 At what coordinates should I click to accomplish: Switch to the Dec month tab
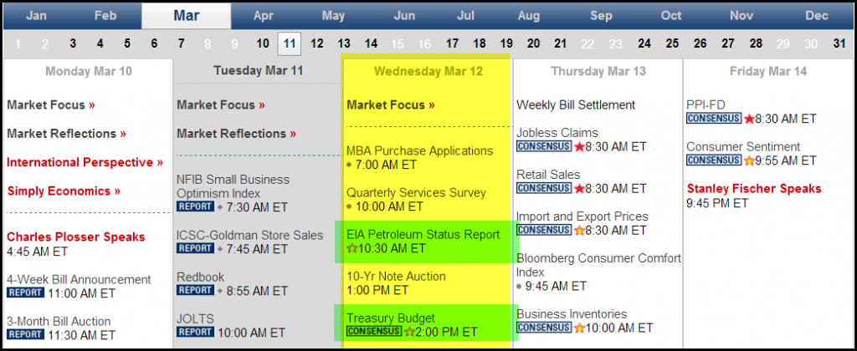coord(817,16)
